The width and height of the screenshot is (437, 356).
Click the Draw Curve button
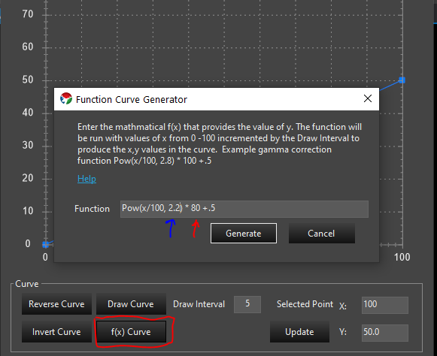(x=131, y=304)
